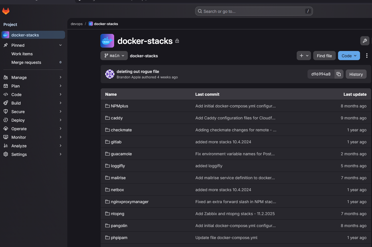Click the Code brackets icon in sidebar
This screenshot has width=372, height=247.
[5, 95]
